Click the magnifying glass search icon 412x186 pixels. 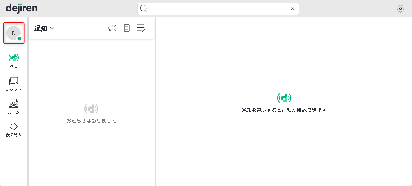pyautogui.click(x=144, y=9)
